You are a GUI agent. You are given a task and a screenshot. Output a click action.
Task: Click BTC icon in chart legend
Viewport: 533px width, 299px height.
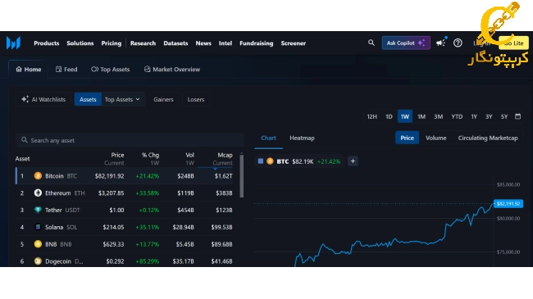[x=270, y=161]
